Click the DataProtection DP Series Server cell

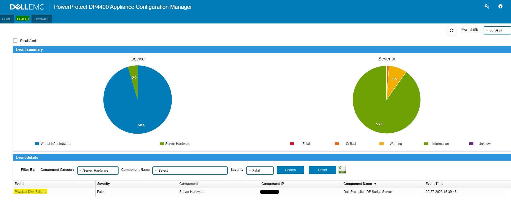coord(368,192)
